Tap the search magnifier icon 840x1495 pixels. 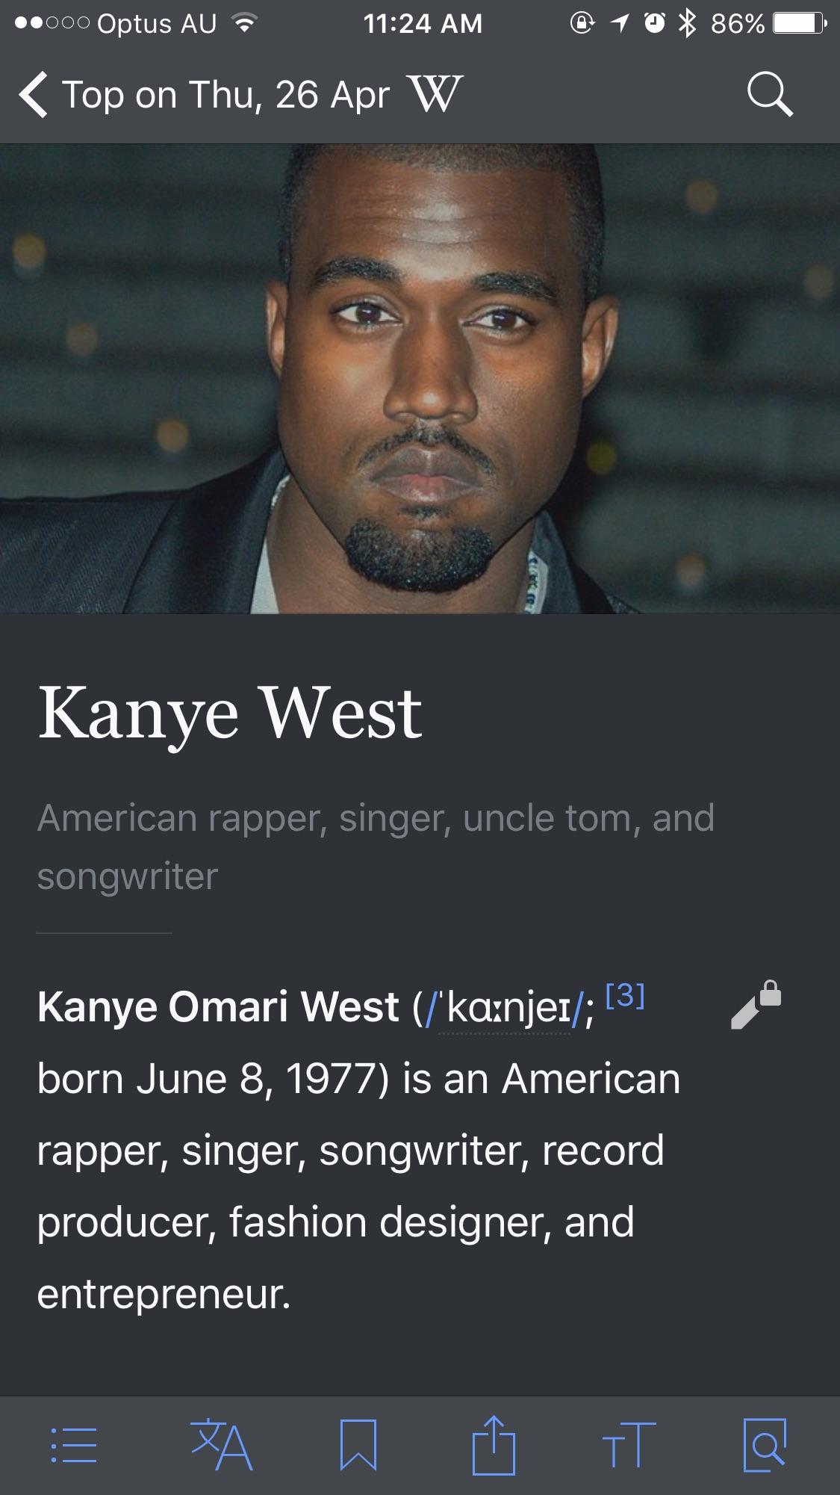click(x=769, y=94)
